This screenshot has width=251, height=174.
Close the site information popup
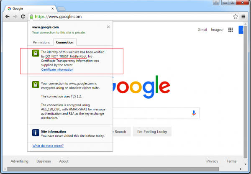pyautogui.click(x=108, y=27)
